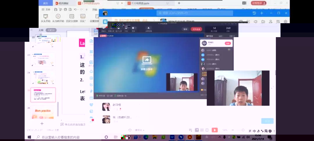
Task: Click the print icon in WPS quick toolbar
Action: tap(65, 9)
